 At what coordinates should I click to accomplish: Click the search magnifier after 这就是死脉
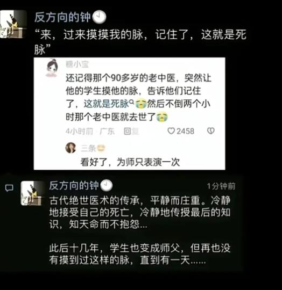[x=131, y=102]
